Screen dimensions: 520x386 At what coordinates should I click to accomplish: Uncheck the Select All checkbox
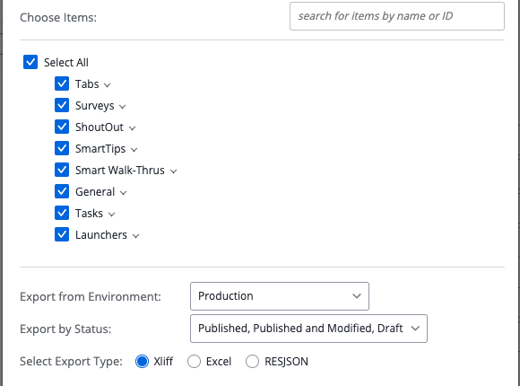tap(30, 62)
